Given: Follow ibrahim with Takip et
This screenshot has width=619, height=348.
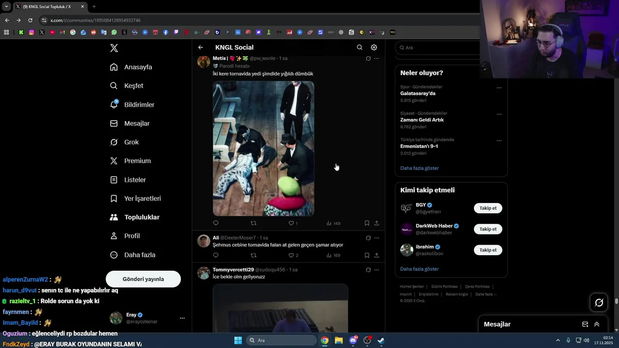Looking at the screenshot, I should [x=488, y=250].
